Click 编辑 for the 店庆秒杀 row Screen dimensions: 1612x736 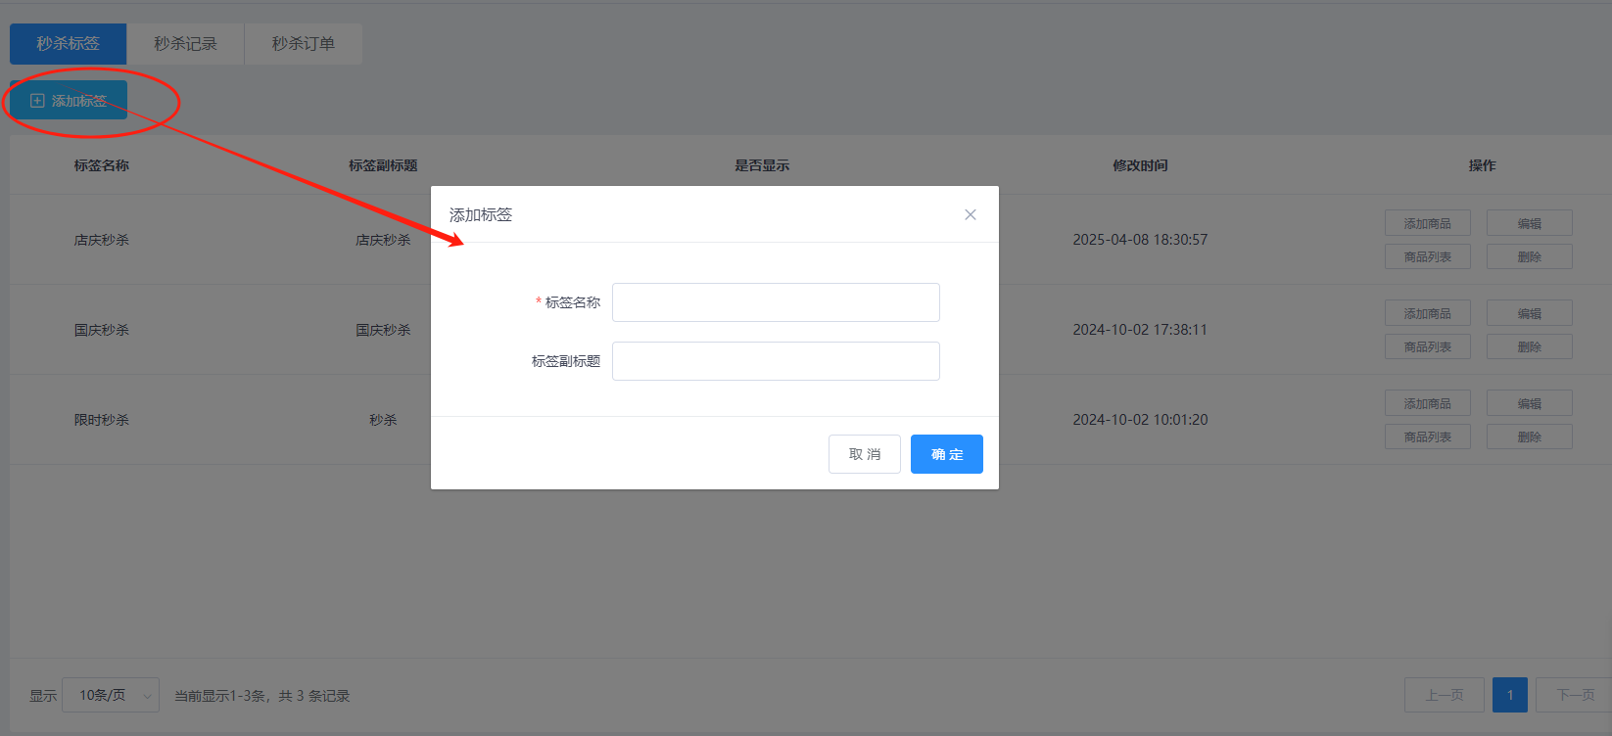tap(1529, 223)
